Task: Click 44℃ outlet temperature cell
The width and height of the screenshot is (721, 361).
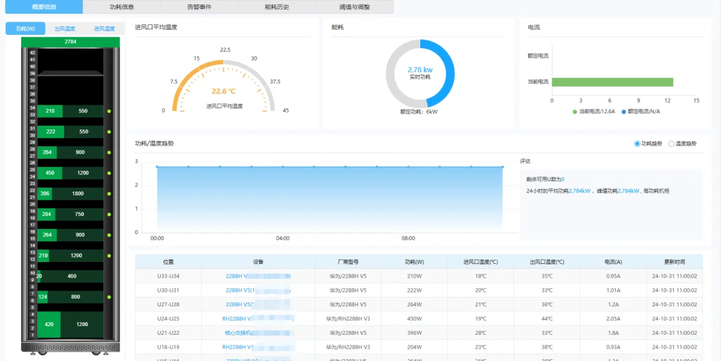Action: (x=547, y=319)
